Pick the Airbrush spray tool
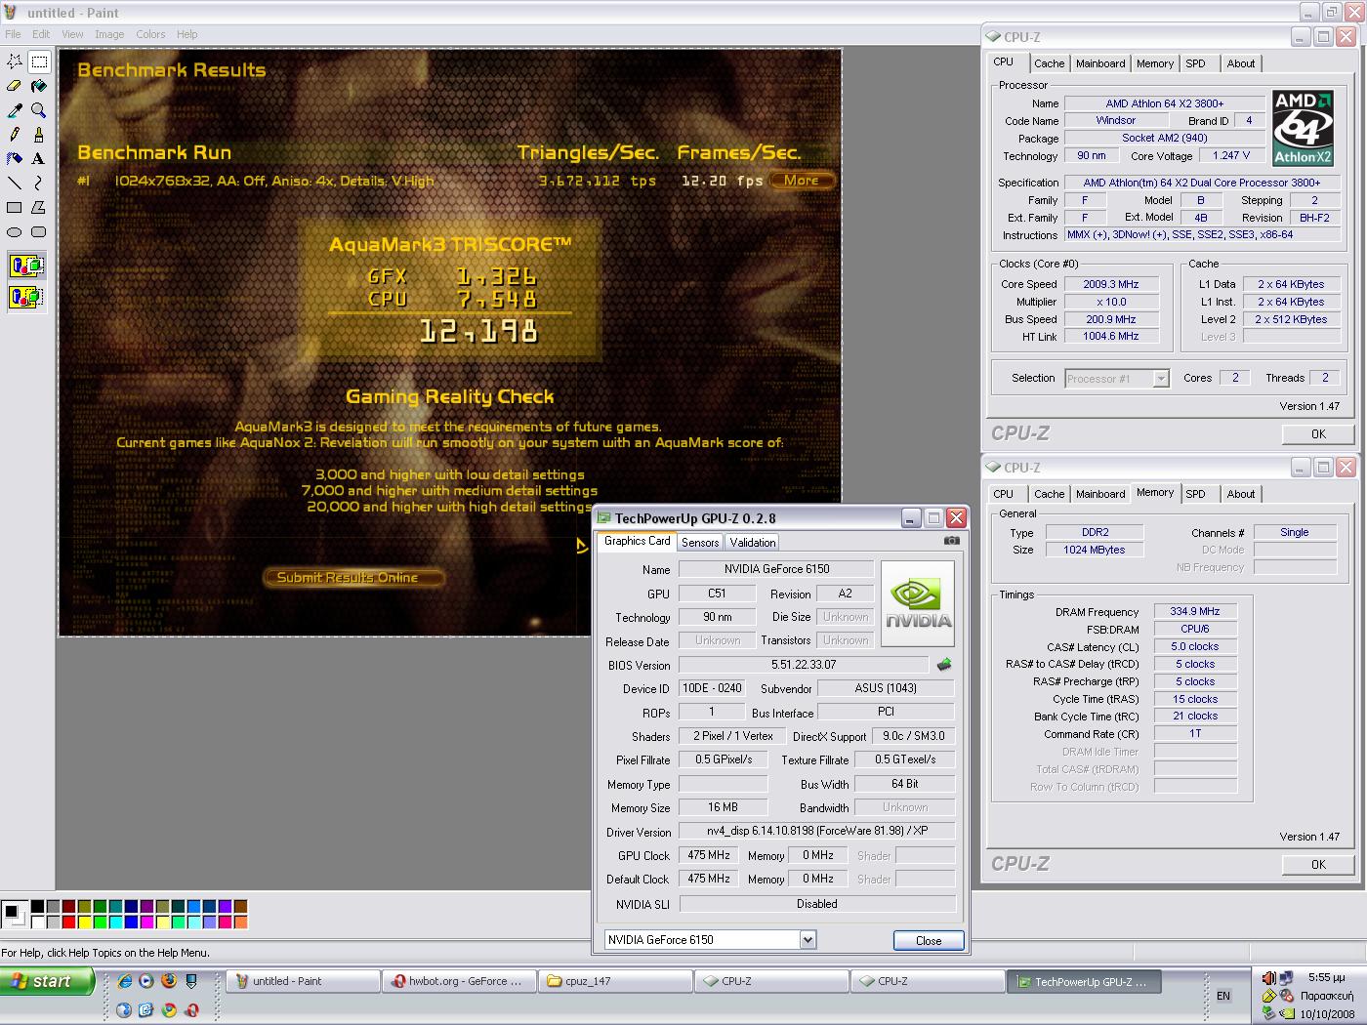 [x=15, y=158]
